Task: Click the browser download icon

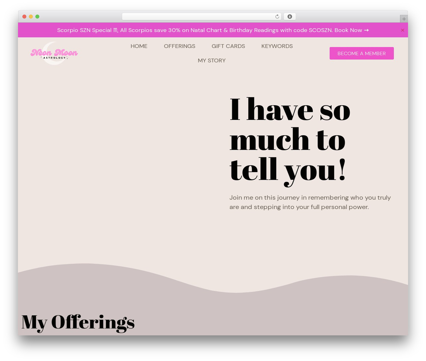Action: point(290,17)
